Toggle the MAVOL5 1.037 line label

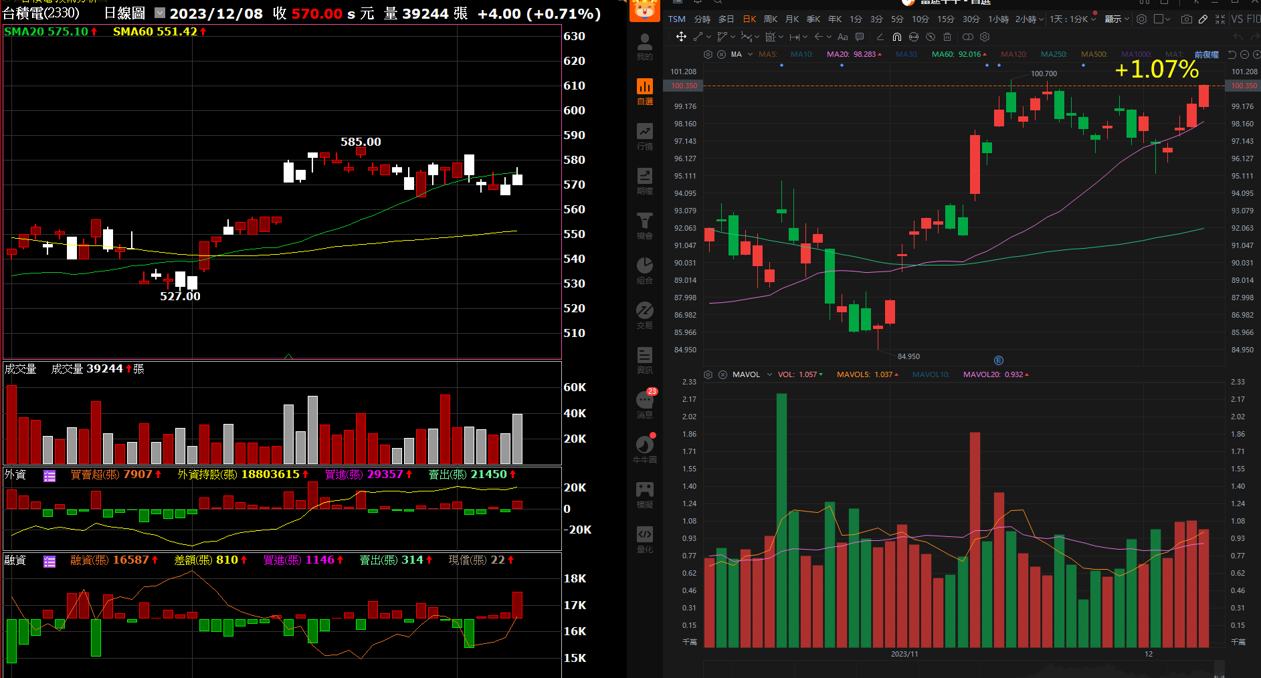pos(868,374)
